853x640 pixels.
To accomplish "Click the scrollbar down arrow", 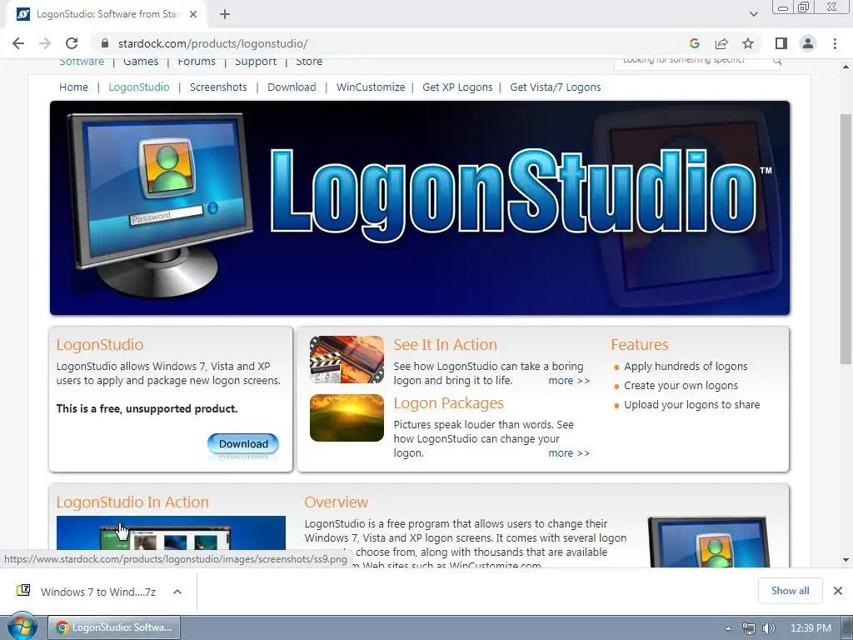I will click(846, 559).
